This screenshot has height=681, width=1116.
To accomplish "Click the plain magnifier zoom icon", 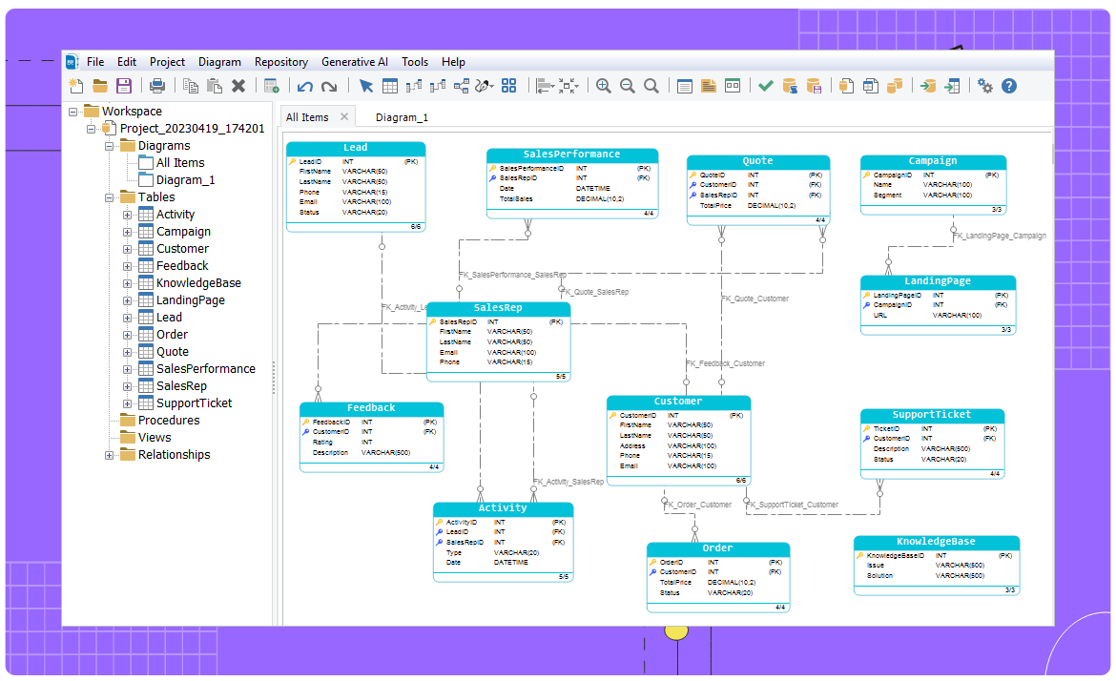I will pyautogui.click(x=651, y=86).
